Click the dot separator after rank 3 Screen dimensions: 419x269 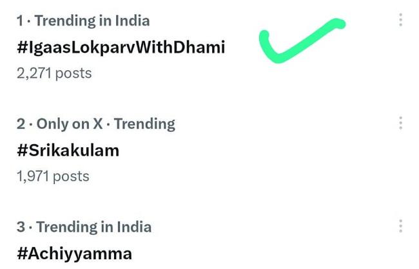30,227
